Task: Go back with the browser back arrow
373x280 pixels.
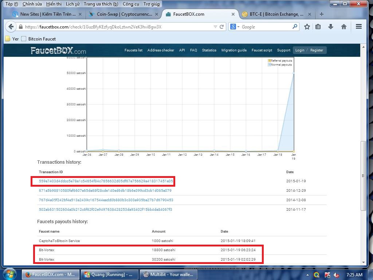Action: (x=11, y=27)
